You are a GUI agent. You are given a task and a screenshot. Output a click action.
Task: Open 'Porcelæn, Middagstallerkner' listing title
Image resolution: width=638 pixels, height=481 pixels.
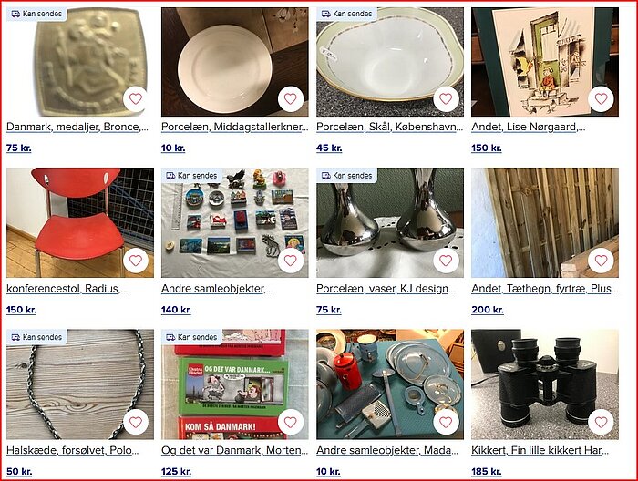point(235,127)
